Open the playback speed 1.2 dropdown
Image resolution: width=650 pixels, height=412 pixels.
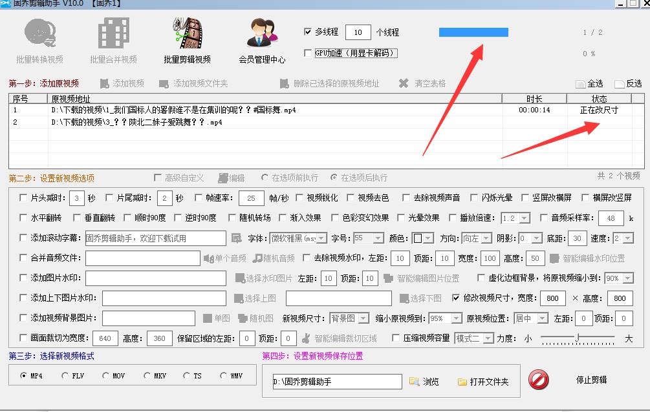point(525,218)
